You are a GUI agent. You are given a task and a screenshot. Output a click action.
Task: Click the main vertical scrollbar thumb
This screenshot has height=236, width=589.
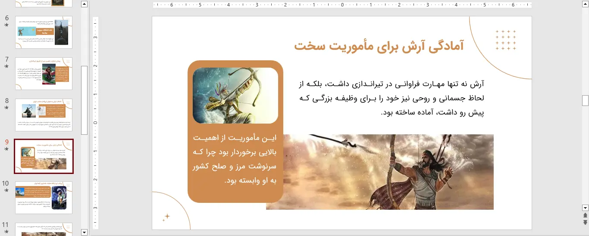click(x=585, y=100)
